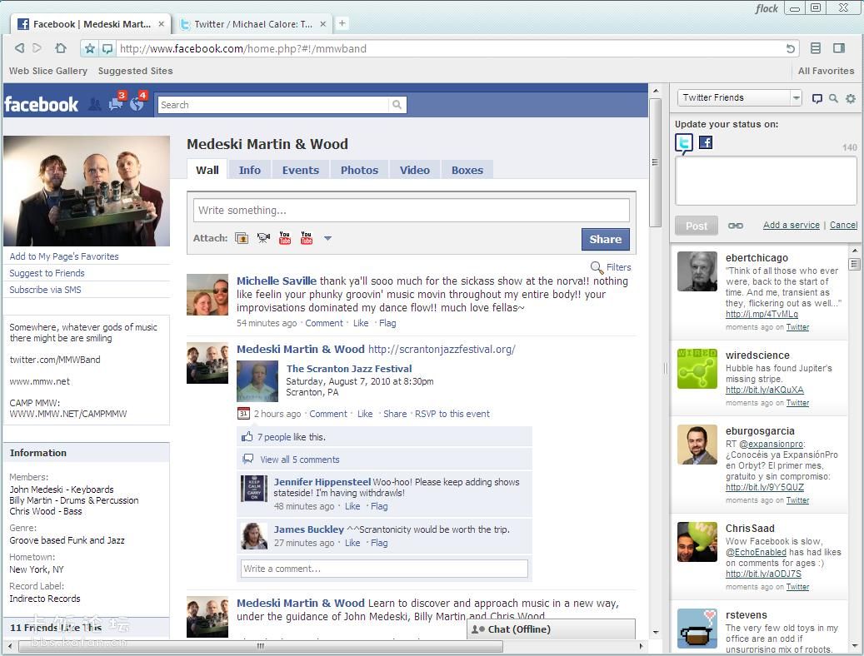Open Facebook friend requests icon

(x=95, y=105)
